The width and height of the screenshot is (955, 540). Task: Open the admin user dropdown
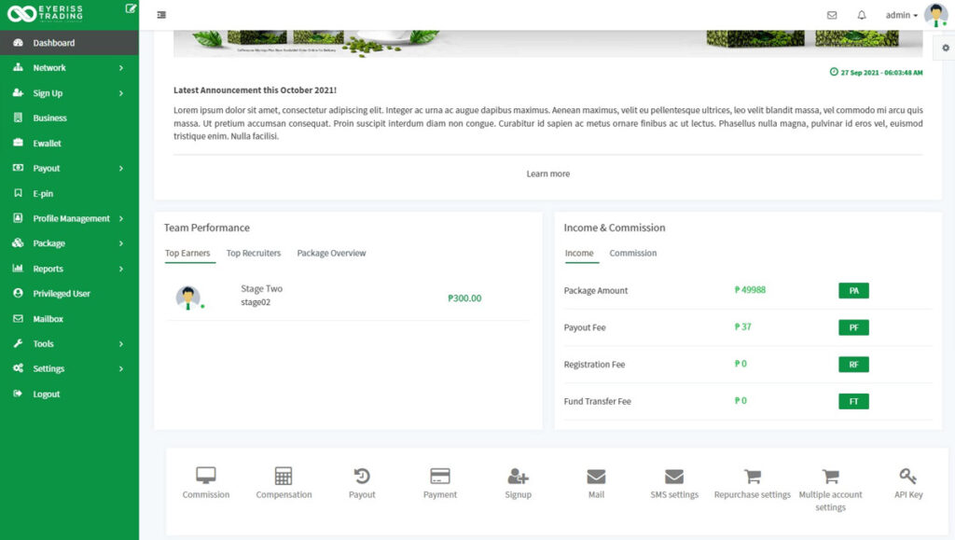tap(901, 15)
